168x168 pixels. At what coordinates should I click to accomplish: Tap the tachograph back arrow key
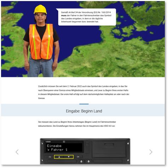pyautogui.click(x=50, y=157)
